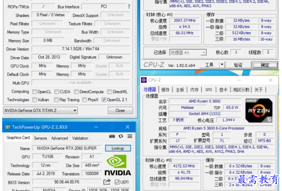Click the 16 MBytes level-three cache value
The image size is (282, 191).
pos(241,39)
